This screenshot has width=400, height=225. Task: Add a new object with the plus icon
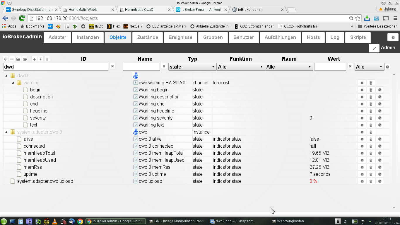coord(34,59)
